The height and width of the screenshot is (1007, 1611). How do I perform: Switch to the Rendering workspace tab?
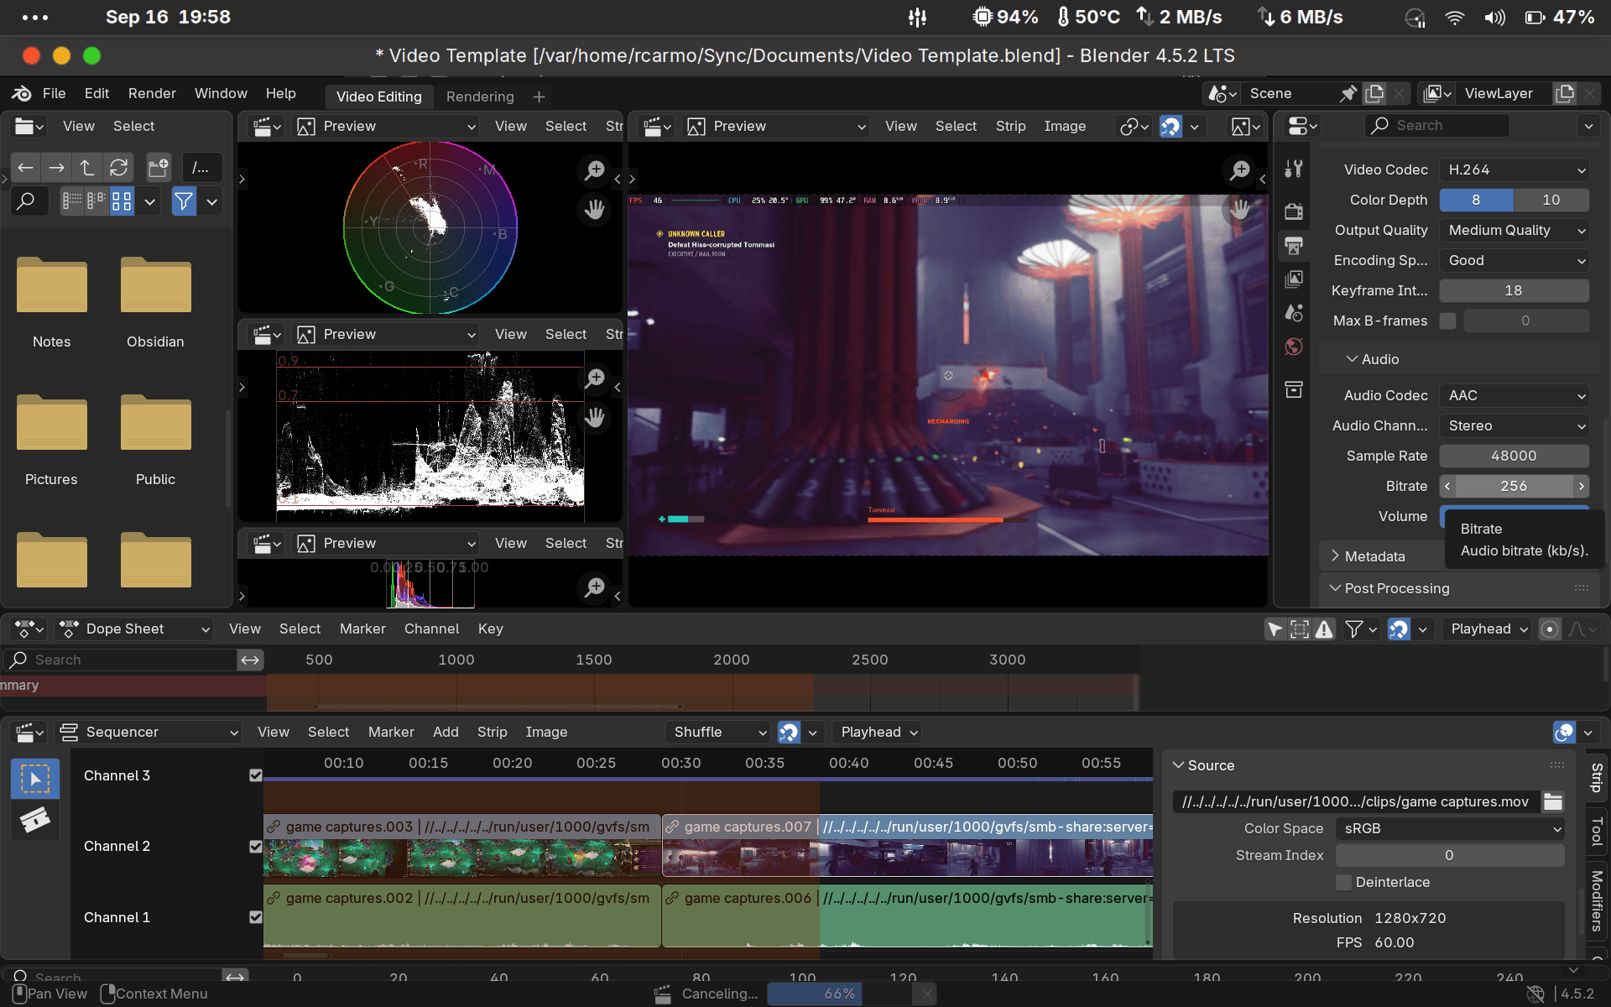[x=480, y=97]
